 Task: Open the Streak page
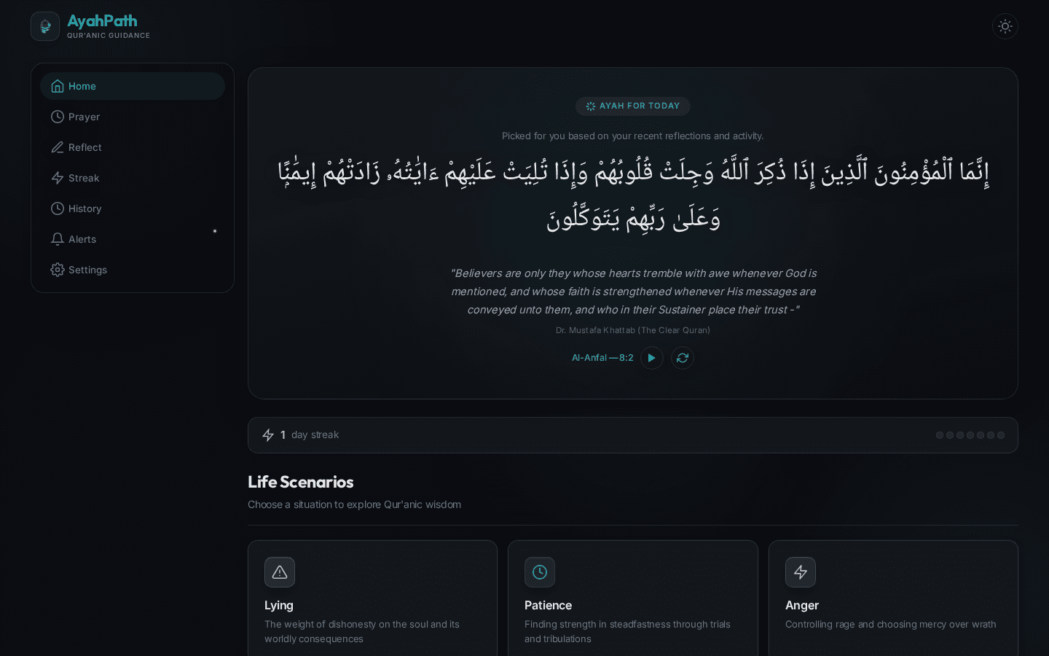pyautogui.click(x=133, y=178)
